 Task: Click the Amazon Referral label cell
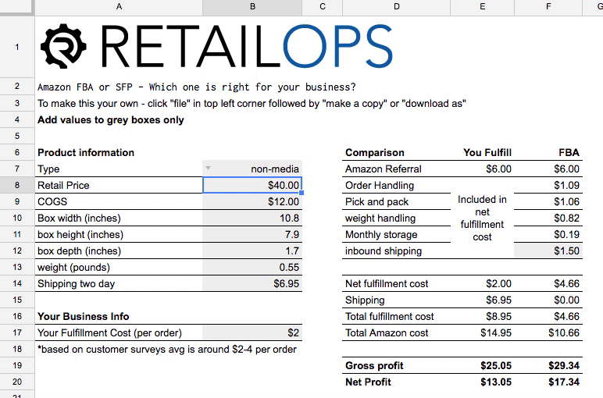click(x=397, y=169)
